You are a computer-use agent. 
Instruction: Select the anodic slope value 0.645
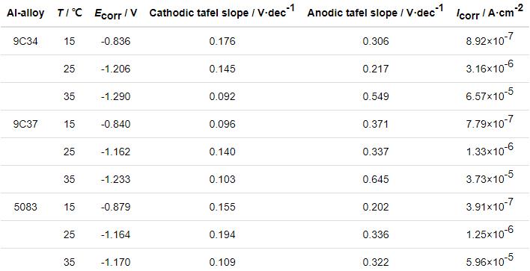tap(376, 179)
